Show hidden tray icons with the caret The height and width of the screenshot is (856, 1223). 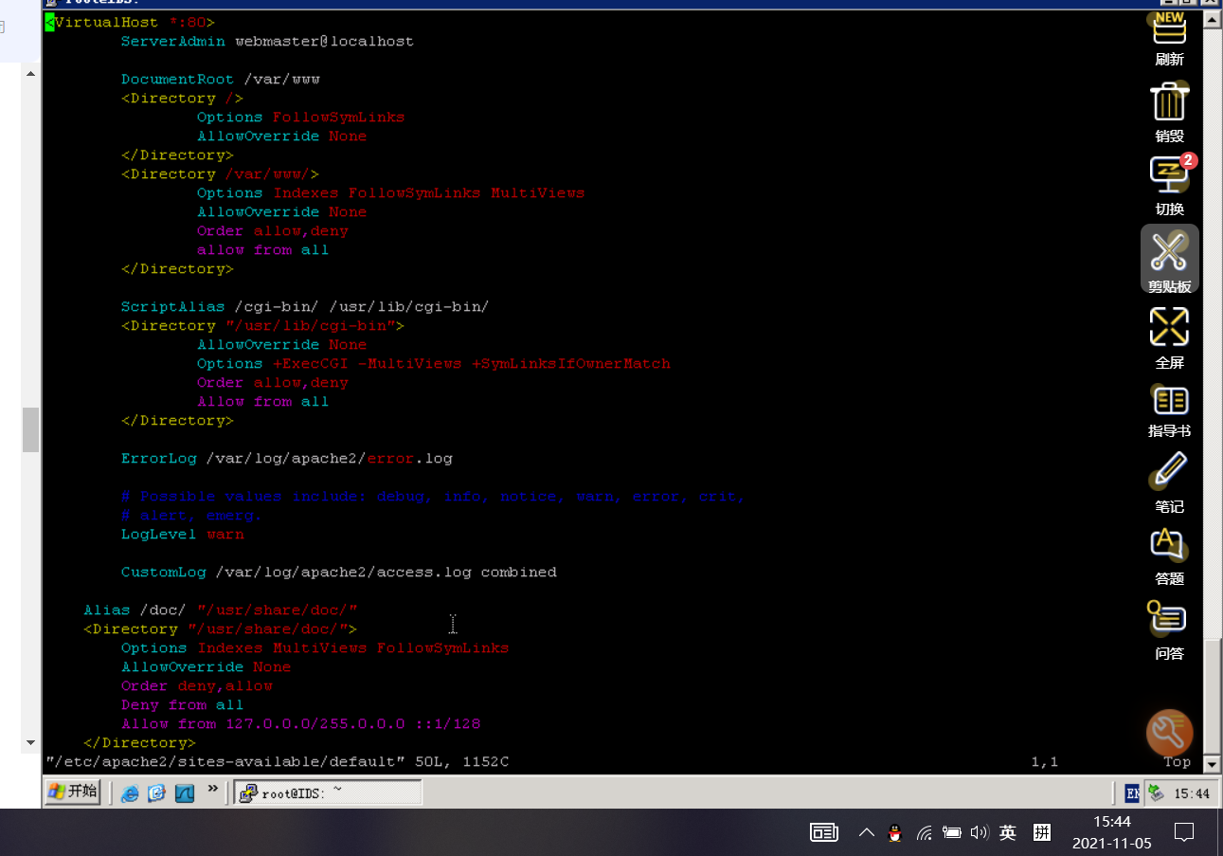point(866,833)
